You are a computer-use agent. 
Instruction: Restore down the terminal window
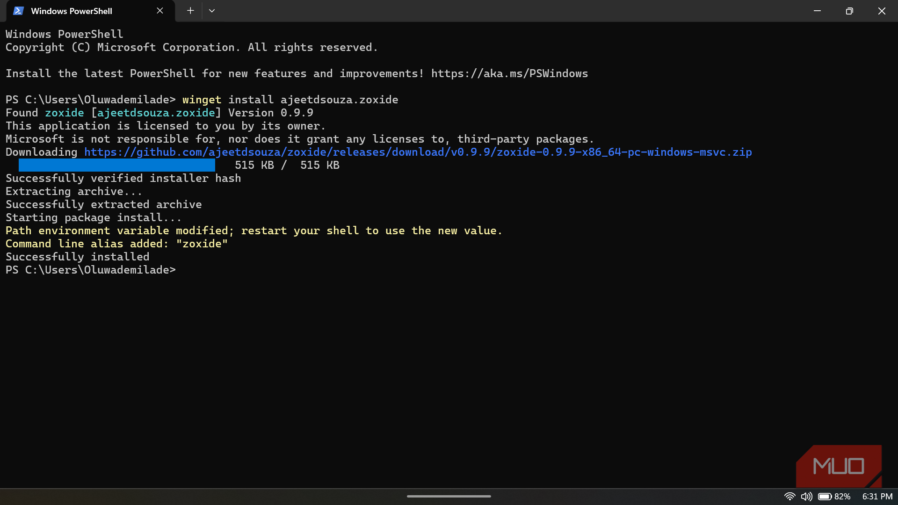click(849, 11)
